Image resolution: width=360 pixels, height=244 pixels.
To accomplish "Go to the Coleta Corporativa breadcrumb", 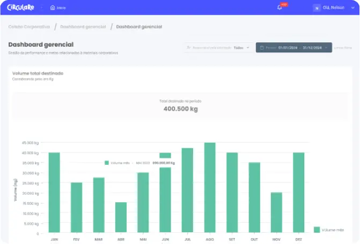I will click(x=29, y=27).
